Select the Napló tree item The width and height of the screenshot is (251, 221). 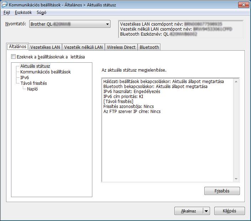(x=32, y=89)
